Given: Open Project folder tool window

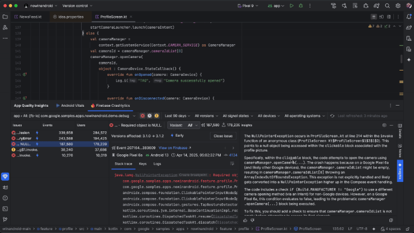Looking at the screenshot, I should 5,17.
